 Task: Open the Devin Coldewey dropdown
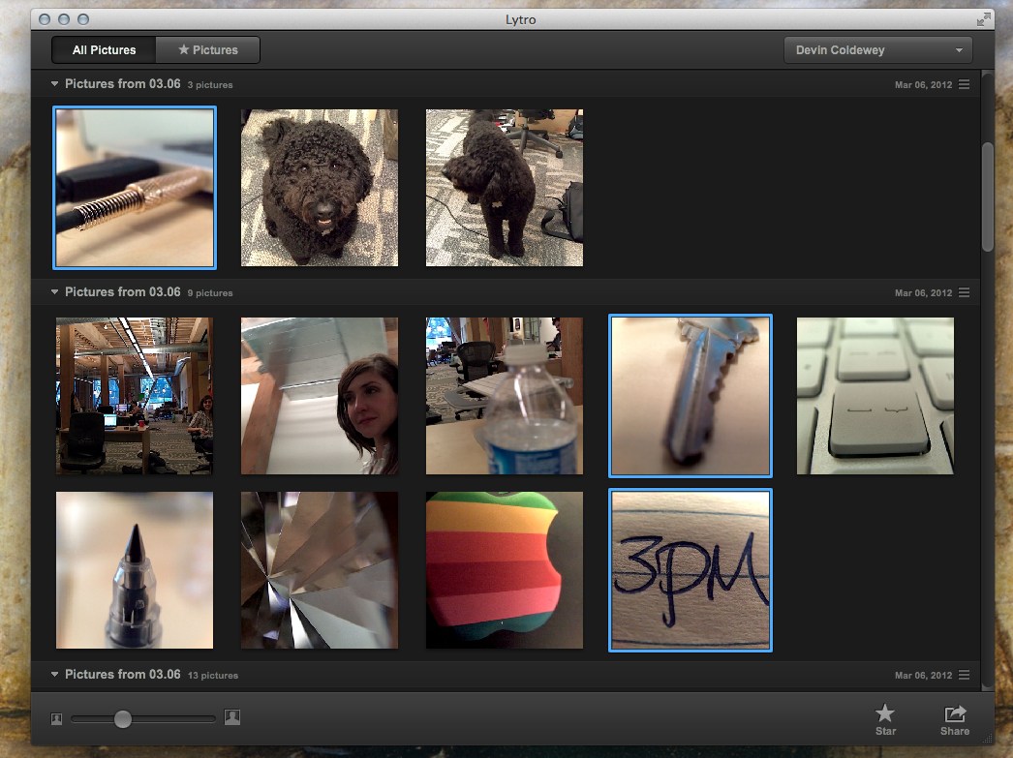click(x=878, y=50)
